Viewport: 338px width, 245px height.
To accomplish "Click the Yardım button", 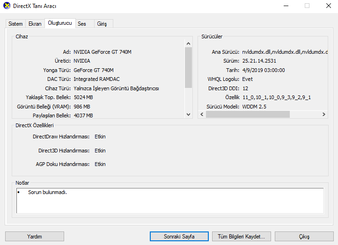I will pos(35,237).
